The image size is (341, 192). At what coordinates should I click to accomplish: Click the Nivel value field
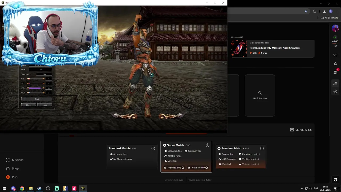[40, 70]
